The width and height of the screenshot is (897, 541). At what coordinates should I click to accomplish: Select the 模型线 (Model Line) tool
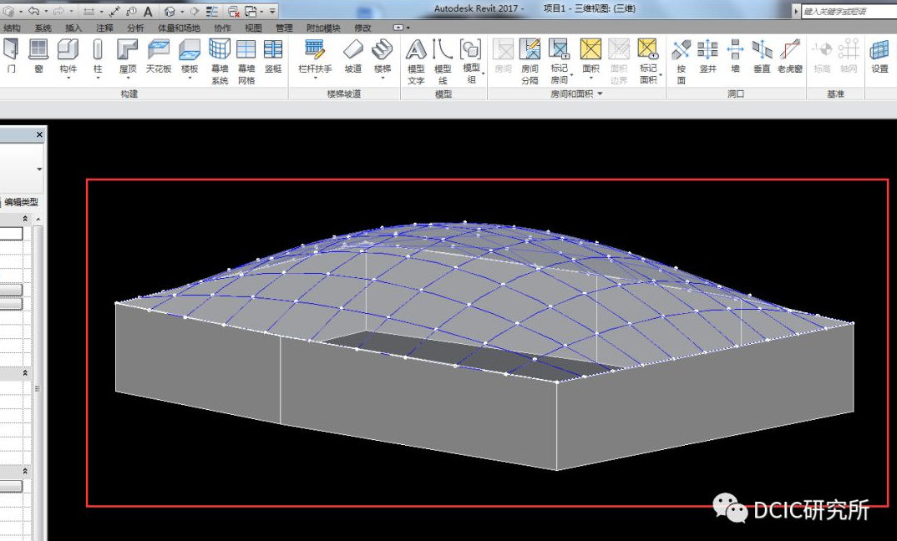tap(443, 62)
